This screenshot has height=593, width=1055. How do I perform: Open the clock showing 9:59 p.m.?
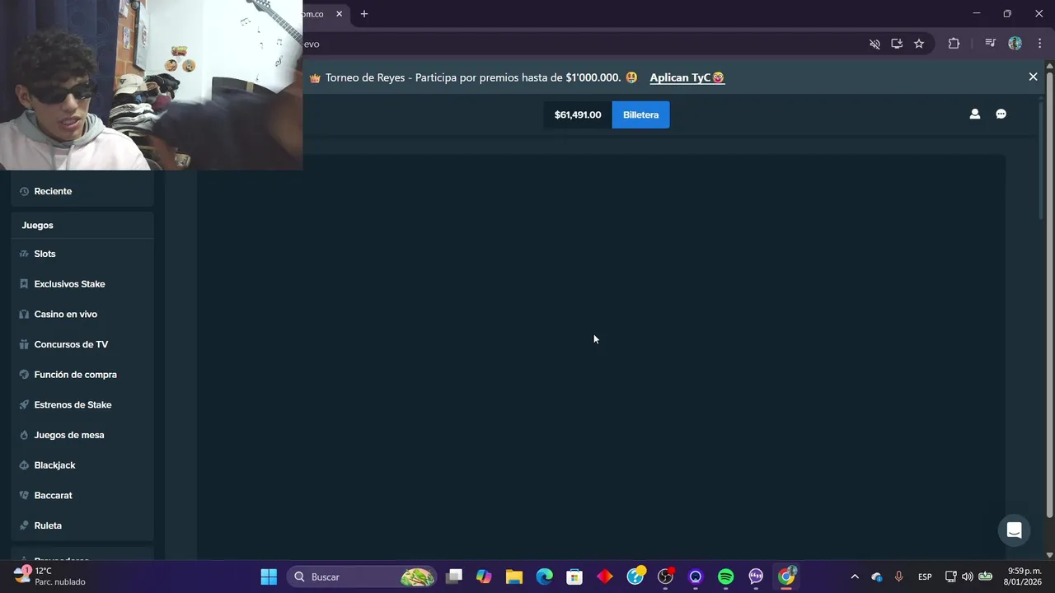(x=1025, y=577)
